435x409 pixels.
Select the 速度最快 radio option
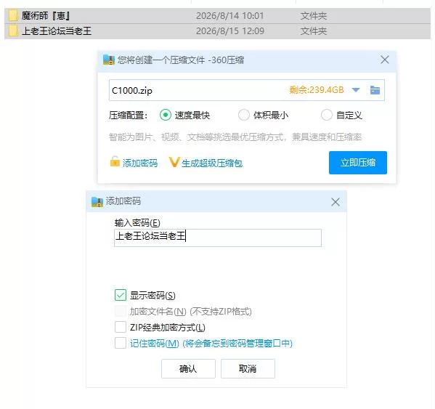166,115
